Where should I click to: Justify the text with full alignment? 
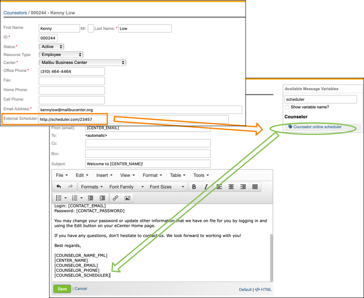tap(255, 187)
